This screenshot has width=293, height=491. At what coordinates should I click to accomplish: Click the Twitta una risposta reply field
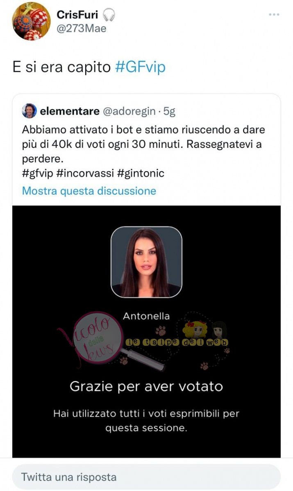pyautogui.click(x=146, y=477)
